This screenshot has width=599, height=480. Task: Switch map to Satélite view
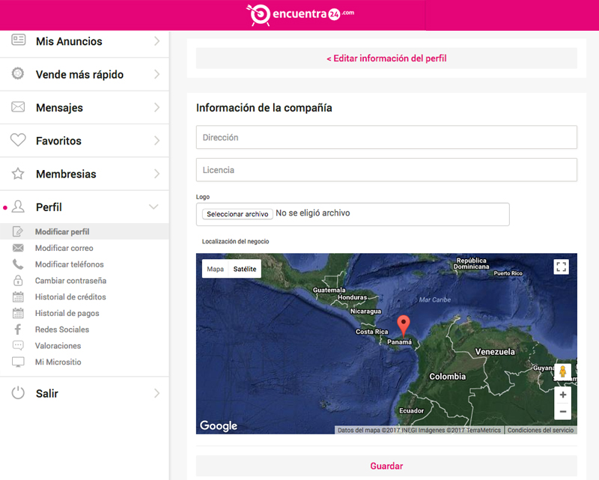[x=245, y=269]
